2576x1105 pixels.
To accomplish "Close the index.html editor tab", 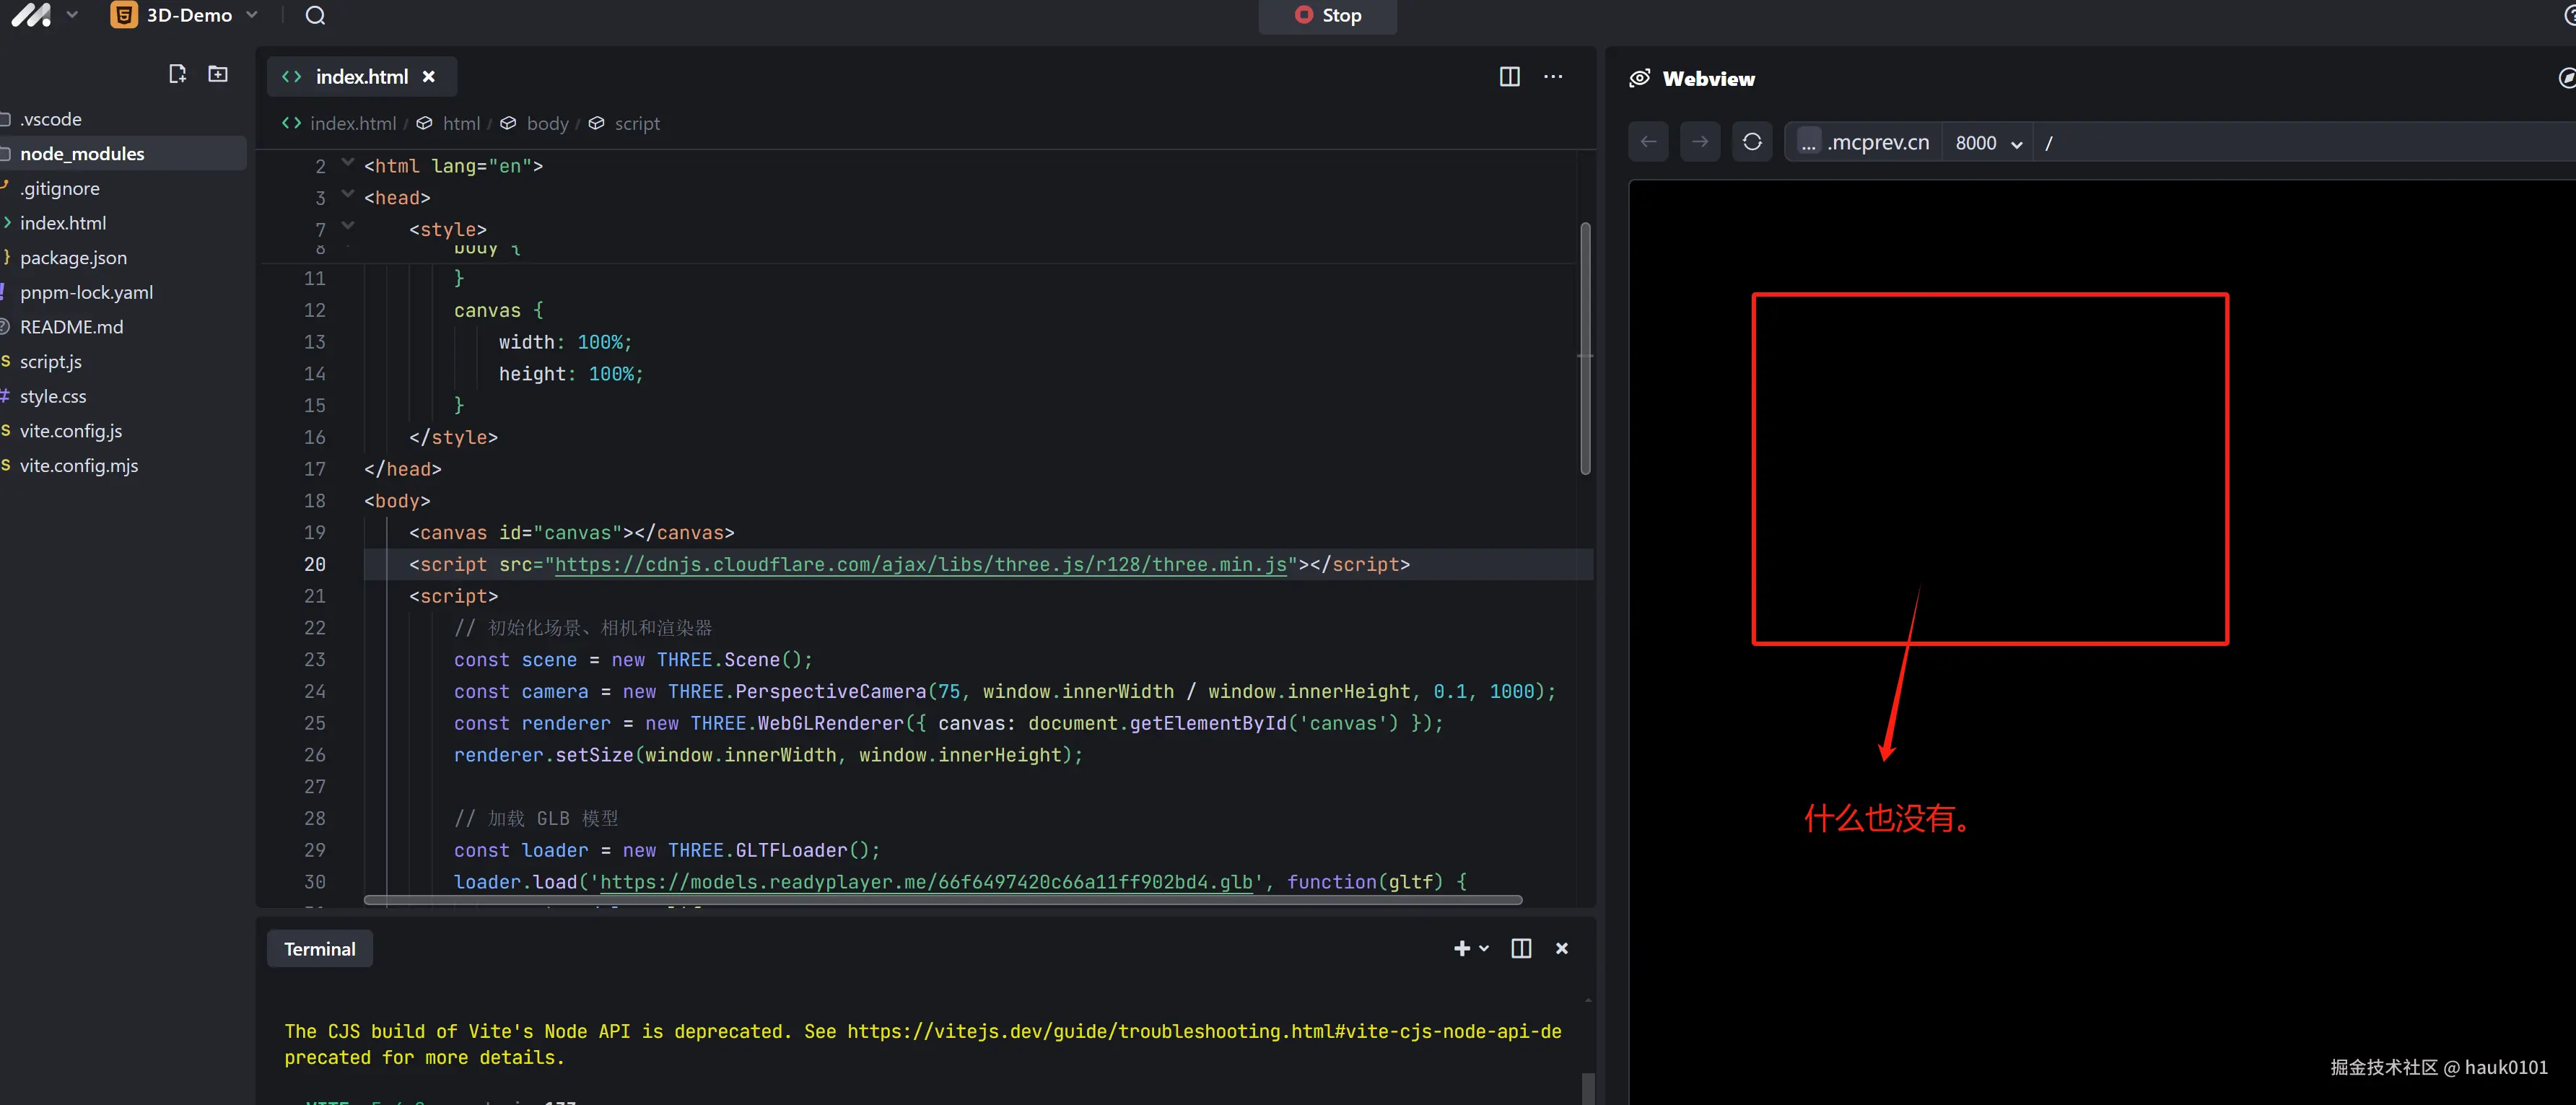I will pos(429,77).
